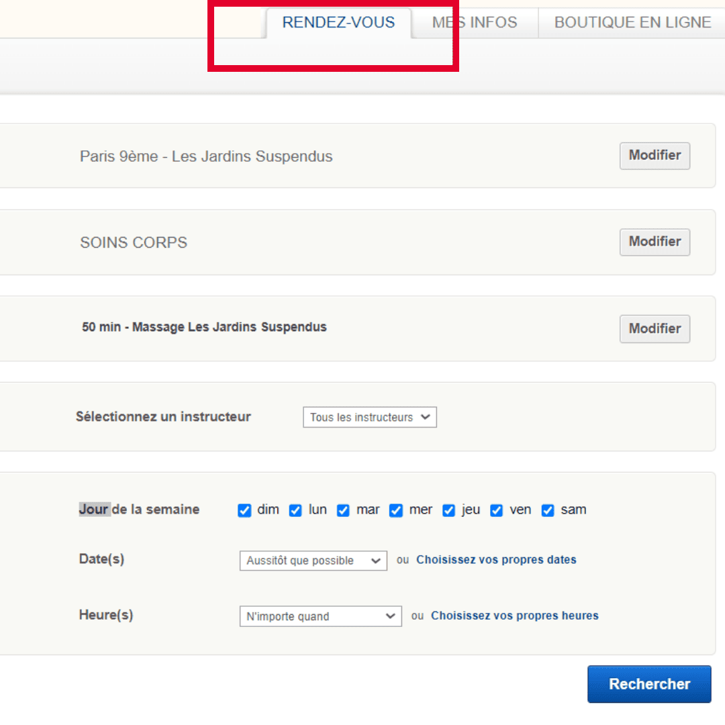Toggle the ven checkbox

(497, 510)
